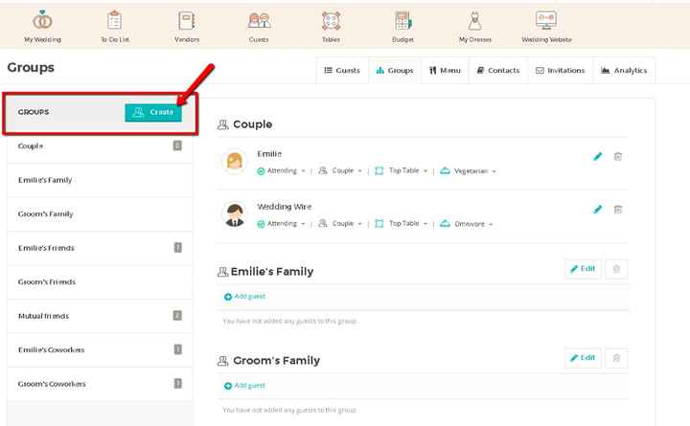The height and width of the screenshot is (426, 690).
Task: Select Groom's Family in groups list
Action: (100, 214)
